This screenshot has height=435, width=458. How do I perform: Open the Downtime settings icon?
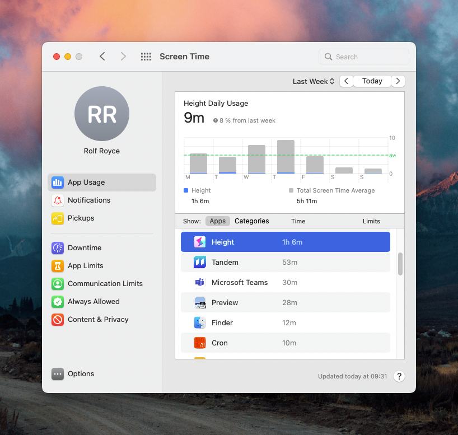click(58, 248)
